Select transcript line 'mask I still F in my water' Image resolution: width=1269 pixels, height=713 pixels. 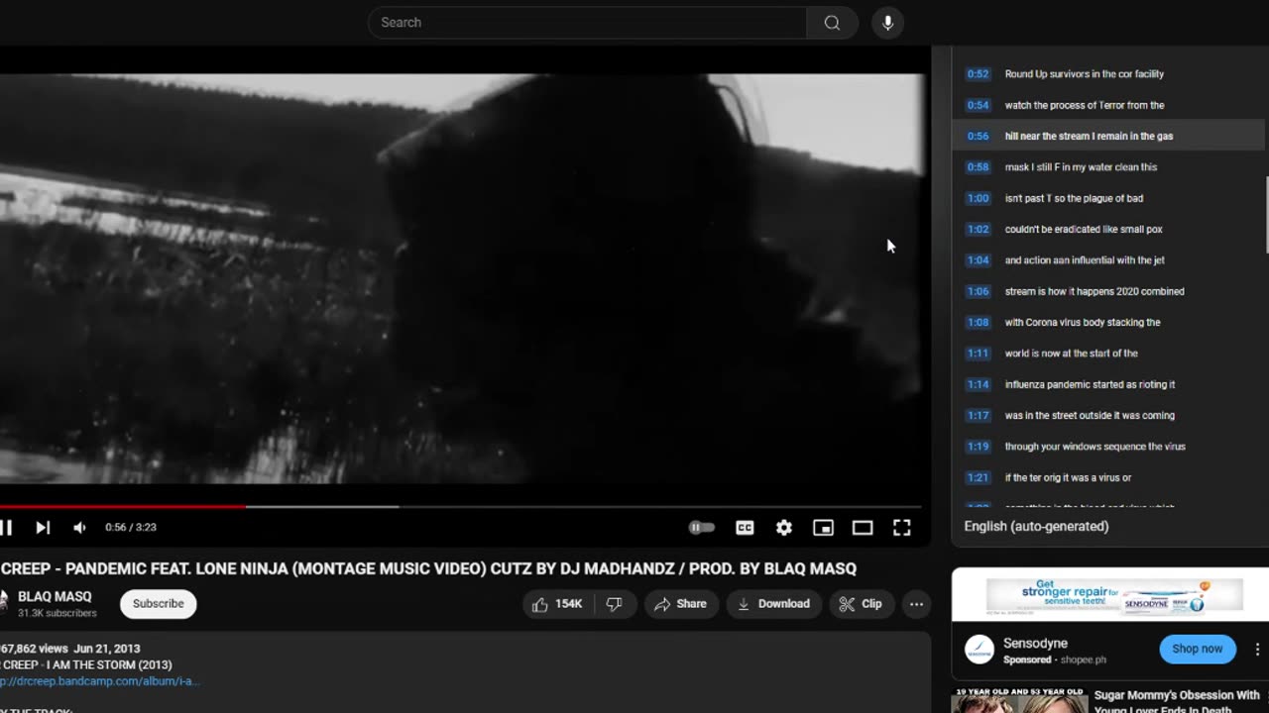[1107, 167]
